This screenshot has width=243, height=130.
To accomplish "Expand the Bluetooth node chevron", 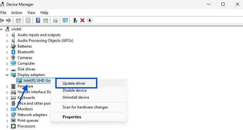I will tap(7, 52).
